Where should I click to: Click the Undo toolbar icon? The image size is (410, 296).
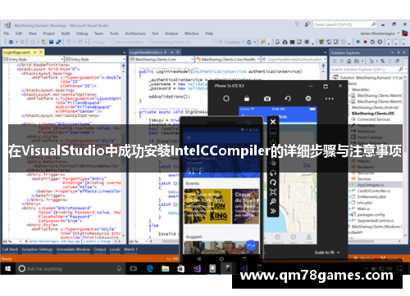click(x=69, y=42)
